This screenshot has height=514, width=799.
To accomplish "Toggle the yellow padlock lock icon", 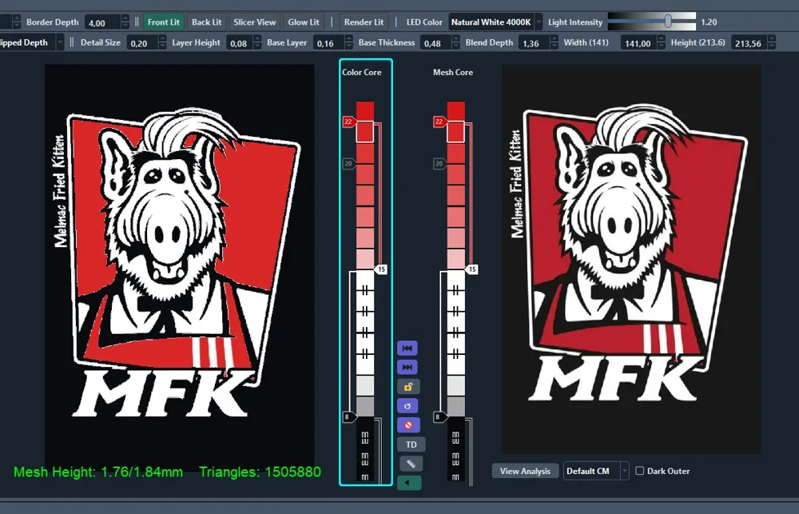I will coord(408,387).
